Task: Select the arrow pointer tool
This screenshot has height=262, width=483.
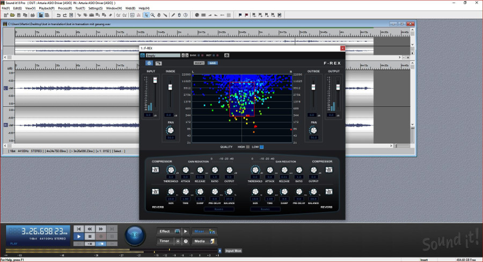Action: coord(147,15)
